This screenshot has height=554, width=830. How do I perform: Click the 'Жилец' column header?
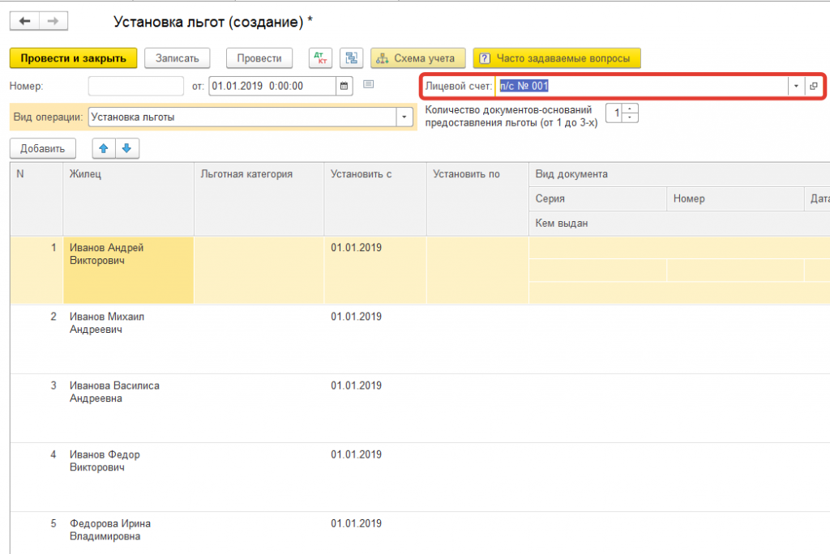[x=128, y=199]
